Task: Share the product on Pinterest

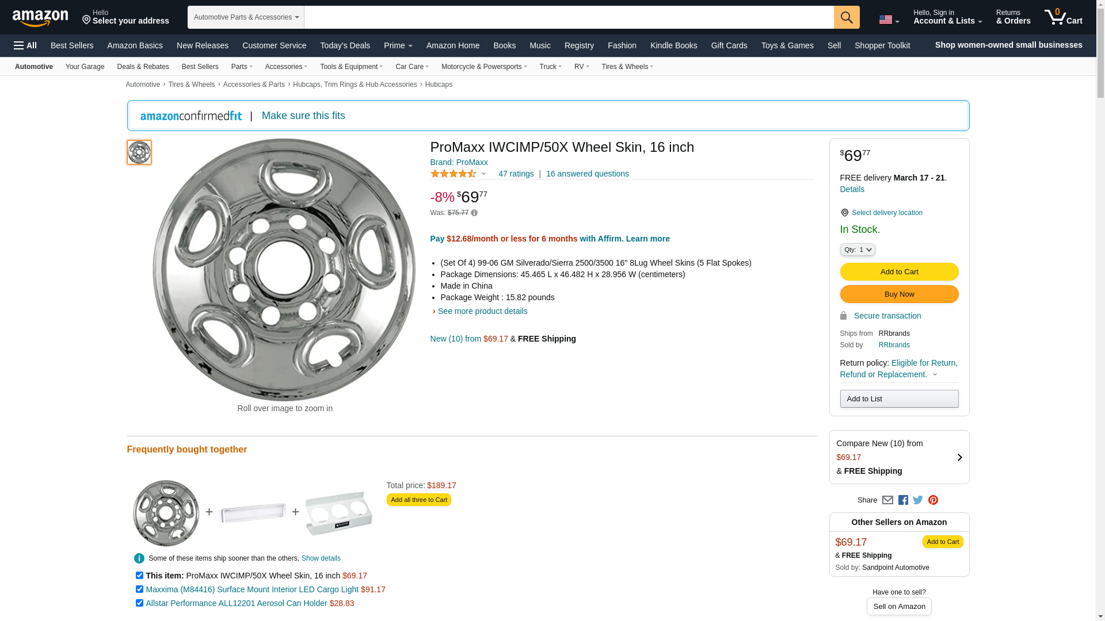Action: click(x=933, y=500)
